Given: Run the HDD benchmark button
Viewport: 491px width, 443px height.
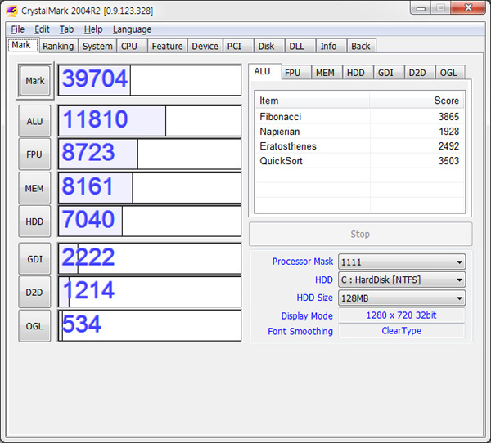Looking at the screenshot, I should 34,221.
